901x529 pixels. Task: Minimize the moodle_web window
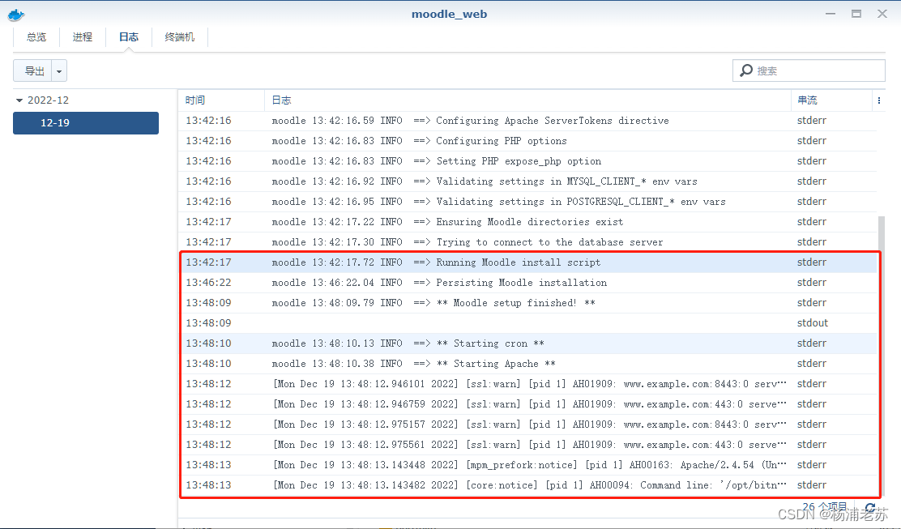click(831, 14)
